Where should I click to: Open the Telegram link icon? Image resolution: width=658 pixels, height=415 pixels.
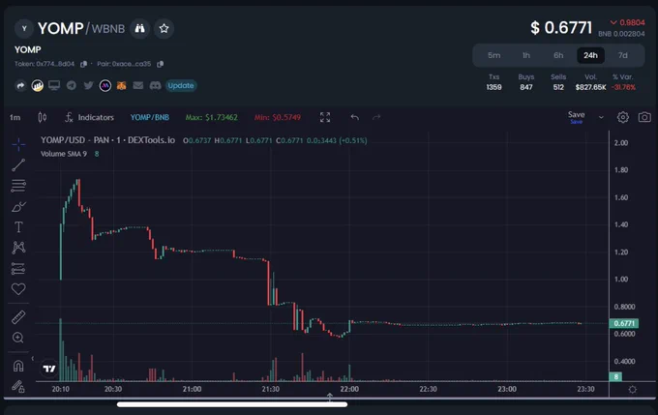[72, 85]
